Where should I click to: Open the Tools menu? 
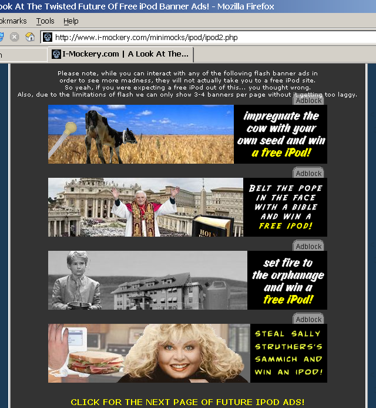pos(45,21)
